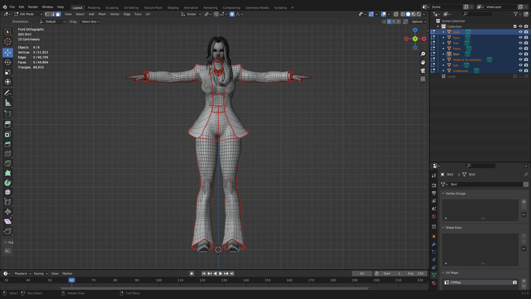Open the Material properties tab

tap(434, 283)
